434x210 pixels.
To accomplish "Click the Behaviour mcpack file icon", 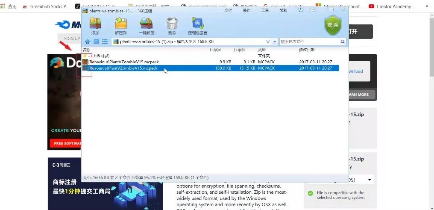I will 85,62.
